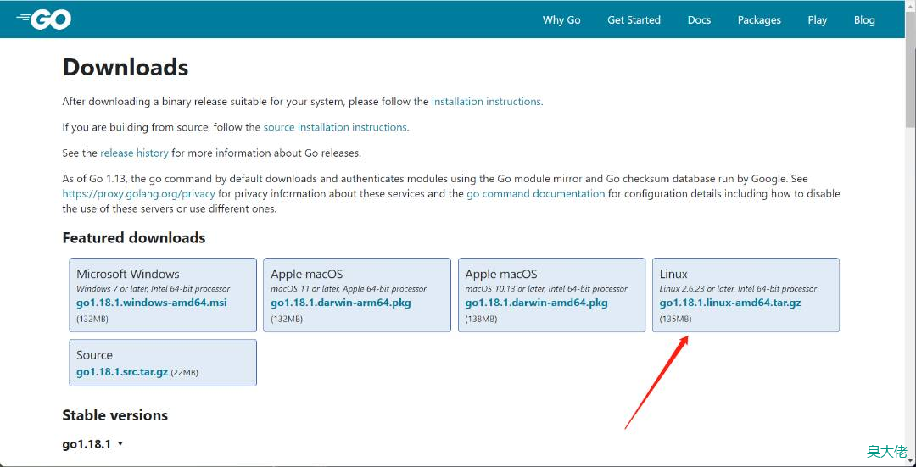
Task: Click the (135MB) size label
Action: pos(676,320)
